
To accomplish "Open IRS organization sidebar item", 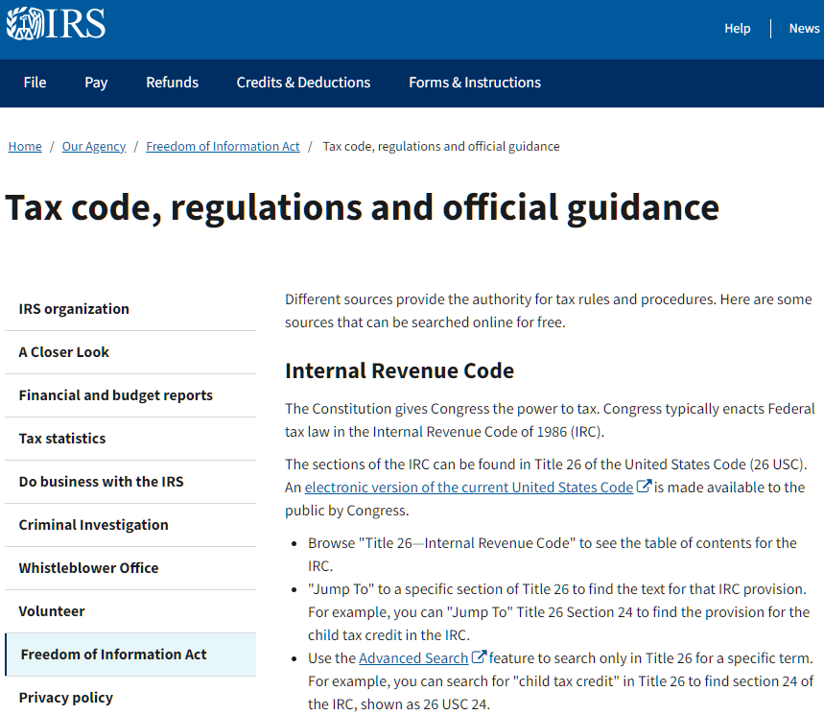I will (74, 309).
